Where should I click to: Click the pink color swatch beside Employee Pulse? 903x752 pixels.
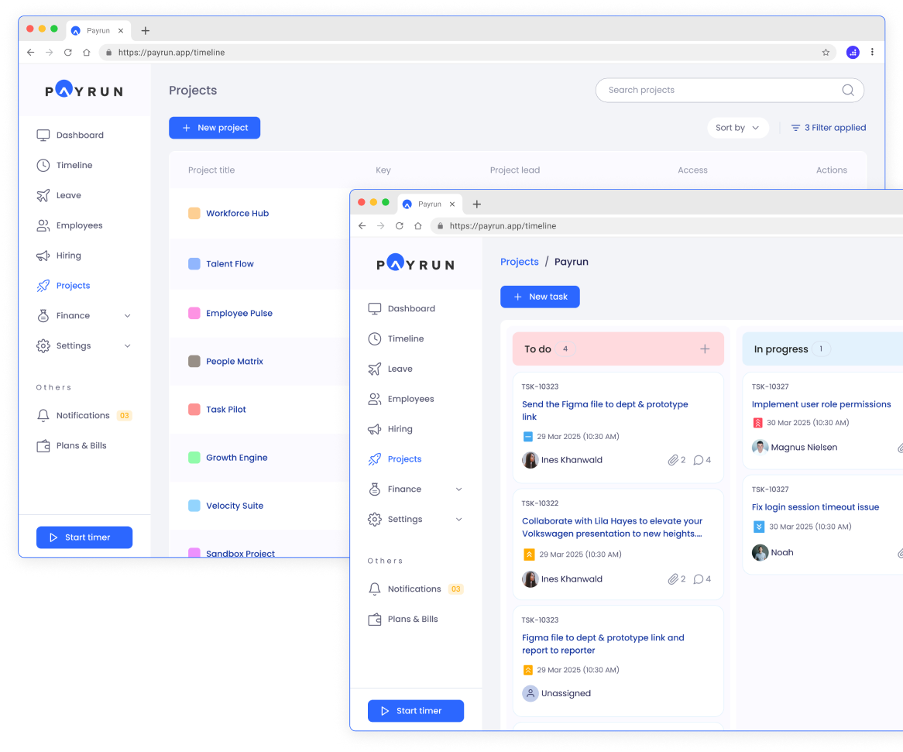coord(194,314)
